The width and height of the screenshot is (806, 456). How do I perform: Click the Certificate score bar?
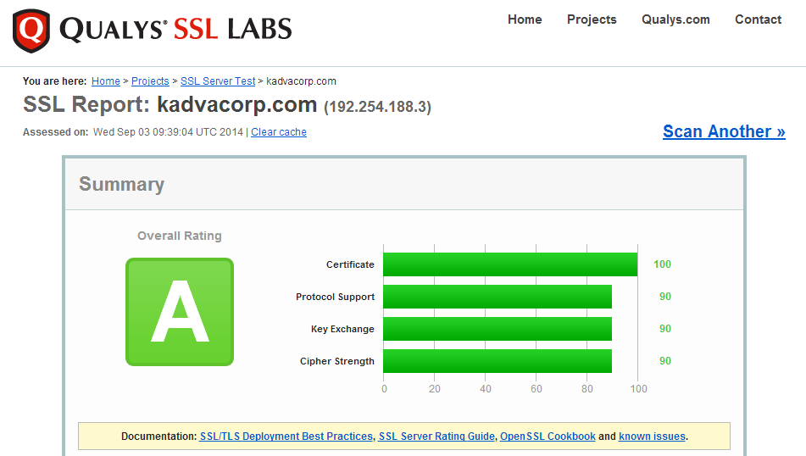pos(510,264)
